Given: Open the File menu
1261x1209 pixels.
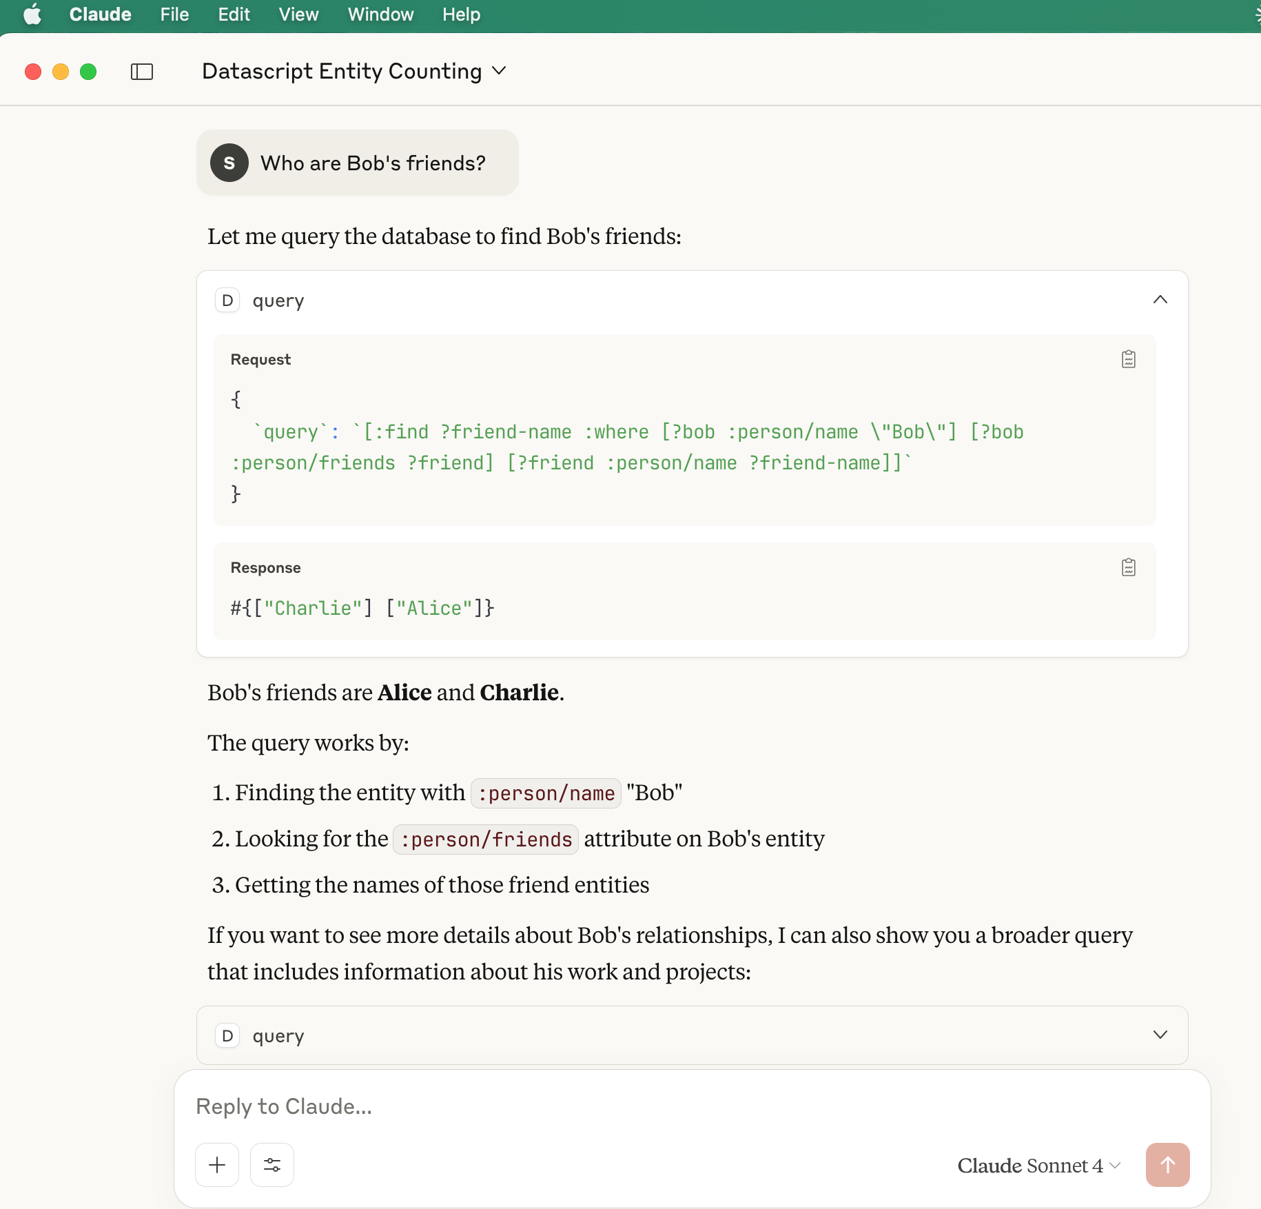Looking at the screenshot, I should [174, 14].
